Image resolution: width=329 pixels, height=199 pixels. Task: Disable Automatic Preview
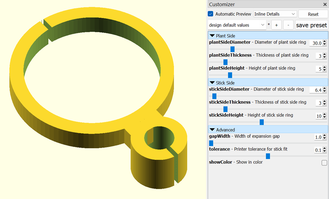click(211, 14)
